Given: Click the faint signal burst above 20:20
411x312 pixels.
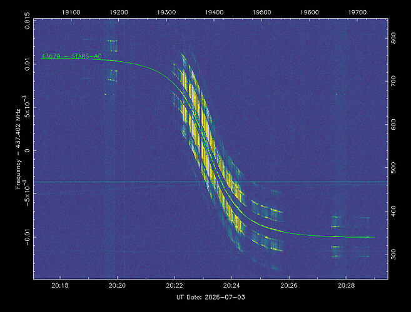Looking at the screenshot, I should pyautogui.click(x=111, y=61).
